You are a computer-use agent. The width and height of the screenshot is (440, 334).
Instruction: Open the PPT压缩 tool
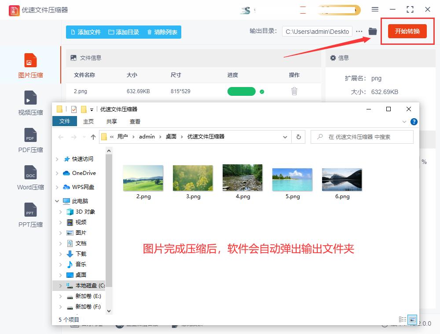coord(29,214)
